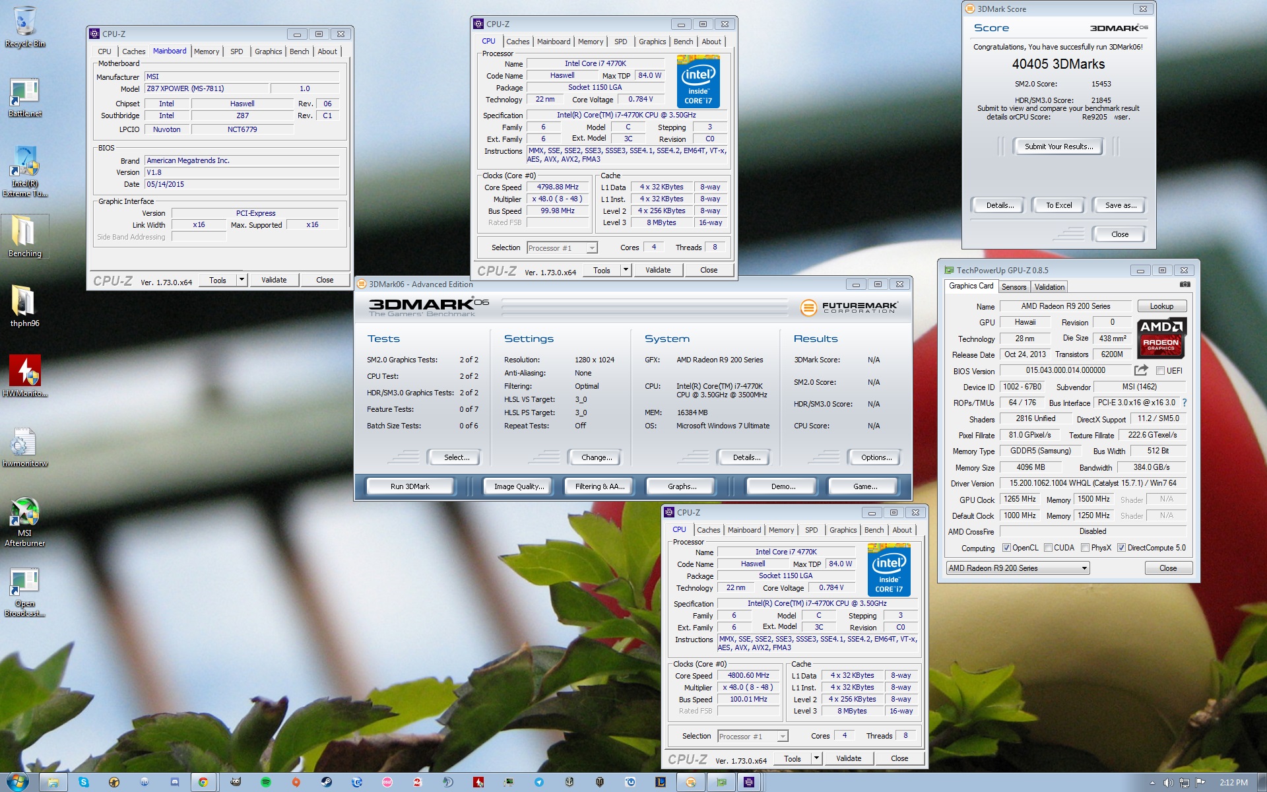This screenshot has width=1267, height=792.
Task: Open League of Legends taskbar icon
Action: coord(661,782)
